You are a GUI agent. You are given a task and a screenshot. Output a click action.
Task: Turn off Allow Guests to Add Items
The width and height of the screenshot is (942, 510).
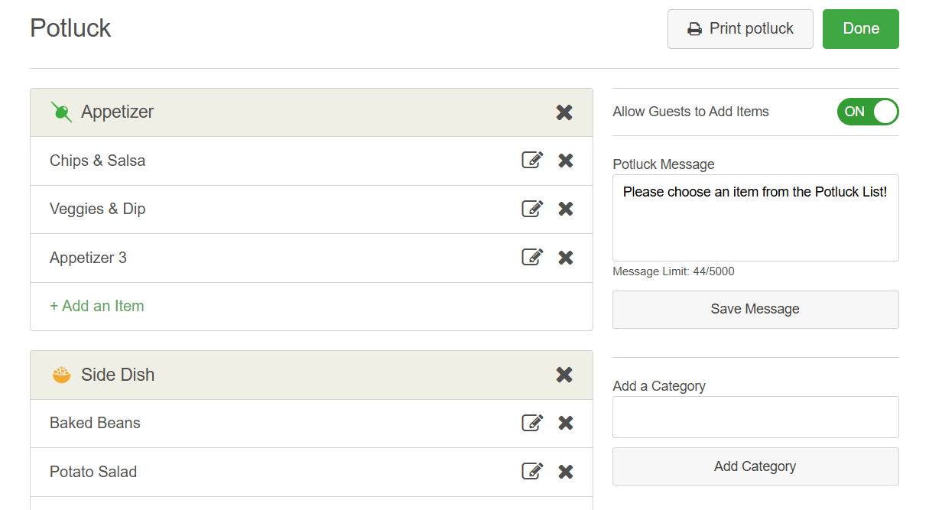[x=868, y=112]
